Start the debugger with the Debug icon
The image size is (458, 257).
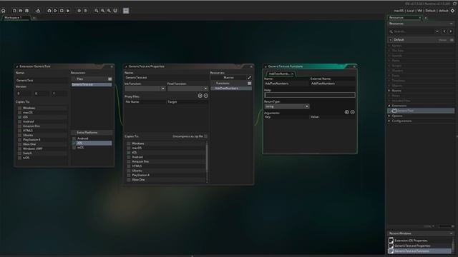[x=49, y=11]
